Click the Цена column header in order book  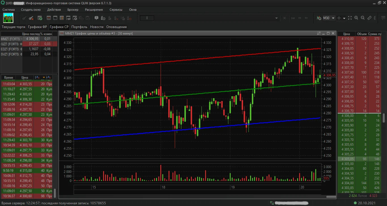(x=346, y=34)
